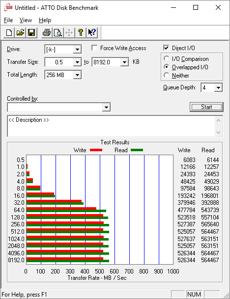Select the I/O Comparison radio button
Screen dimensions: 230x299
pos(166,58)
